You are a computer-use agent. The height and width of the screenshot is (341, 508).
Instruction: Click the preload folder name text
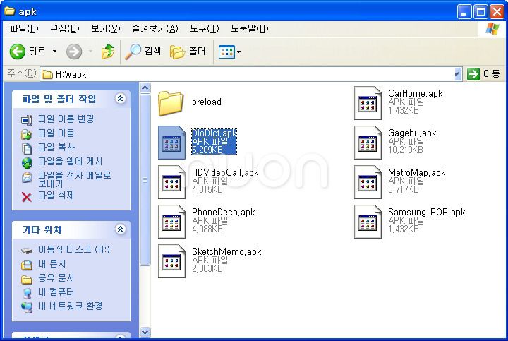click(207, 102)
